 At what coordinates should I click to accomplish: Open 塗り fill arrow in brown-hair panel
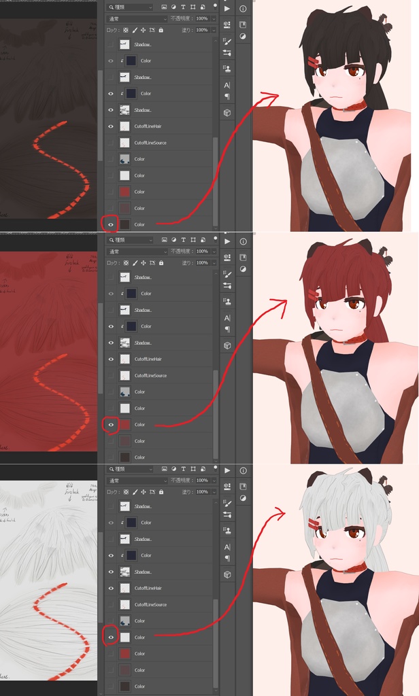tap(214, 30)
